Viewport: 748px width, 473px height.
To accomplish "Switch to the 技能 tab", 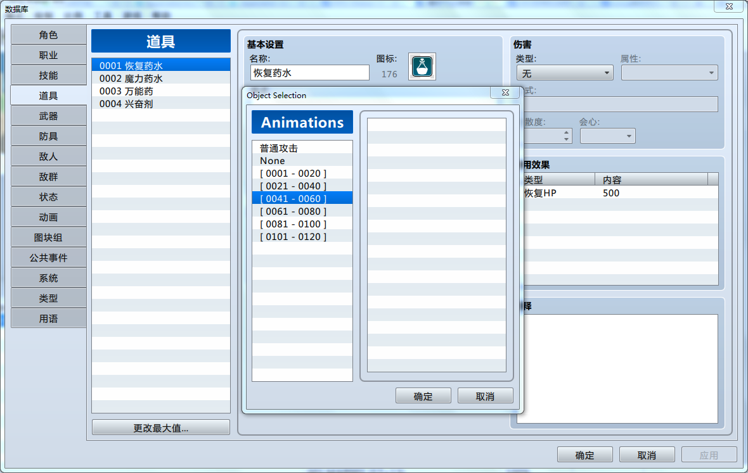I will pos(49,75).
